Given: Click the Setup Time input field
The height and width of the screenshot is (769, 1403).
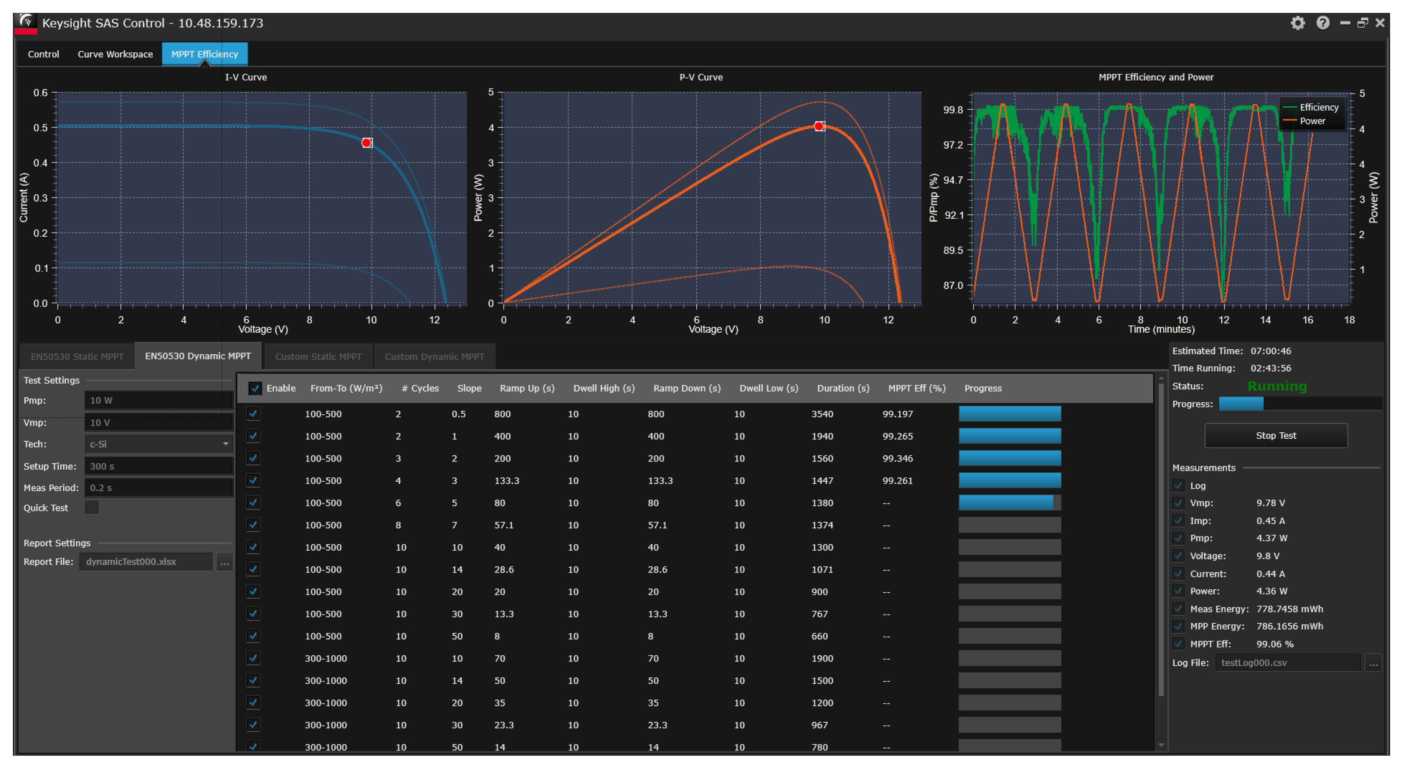Looking at the screenshot, I should [158, 466].
